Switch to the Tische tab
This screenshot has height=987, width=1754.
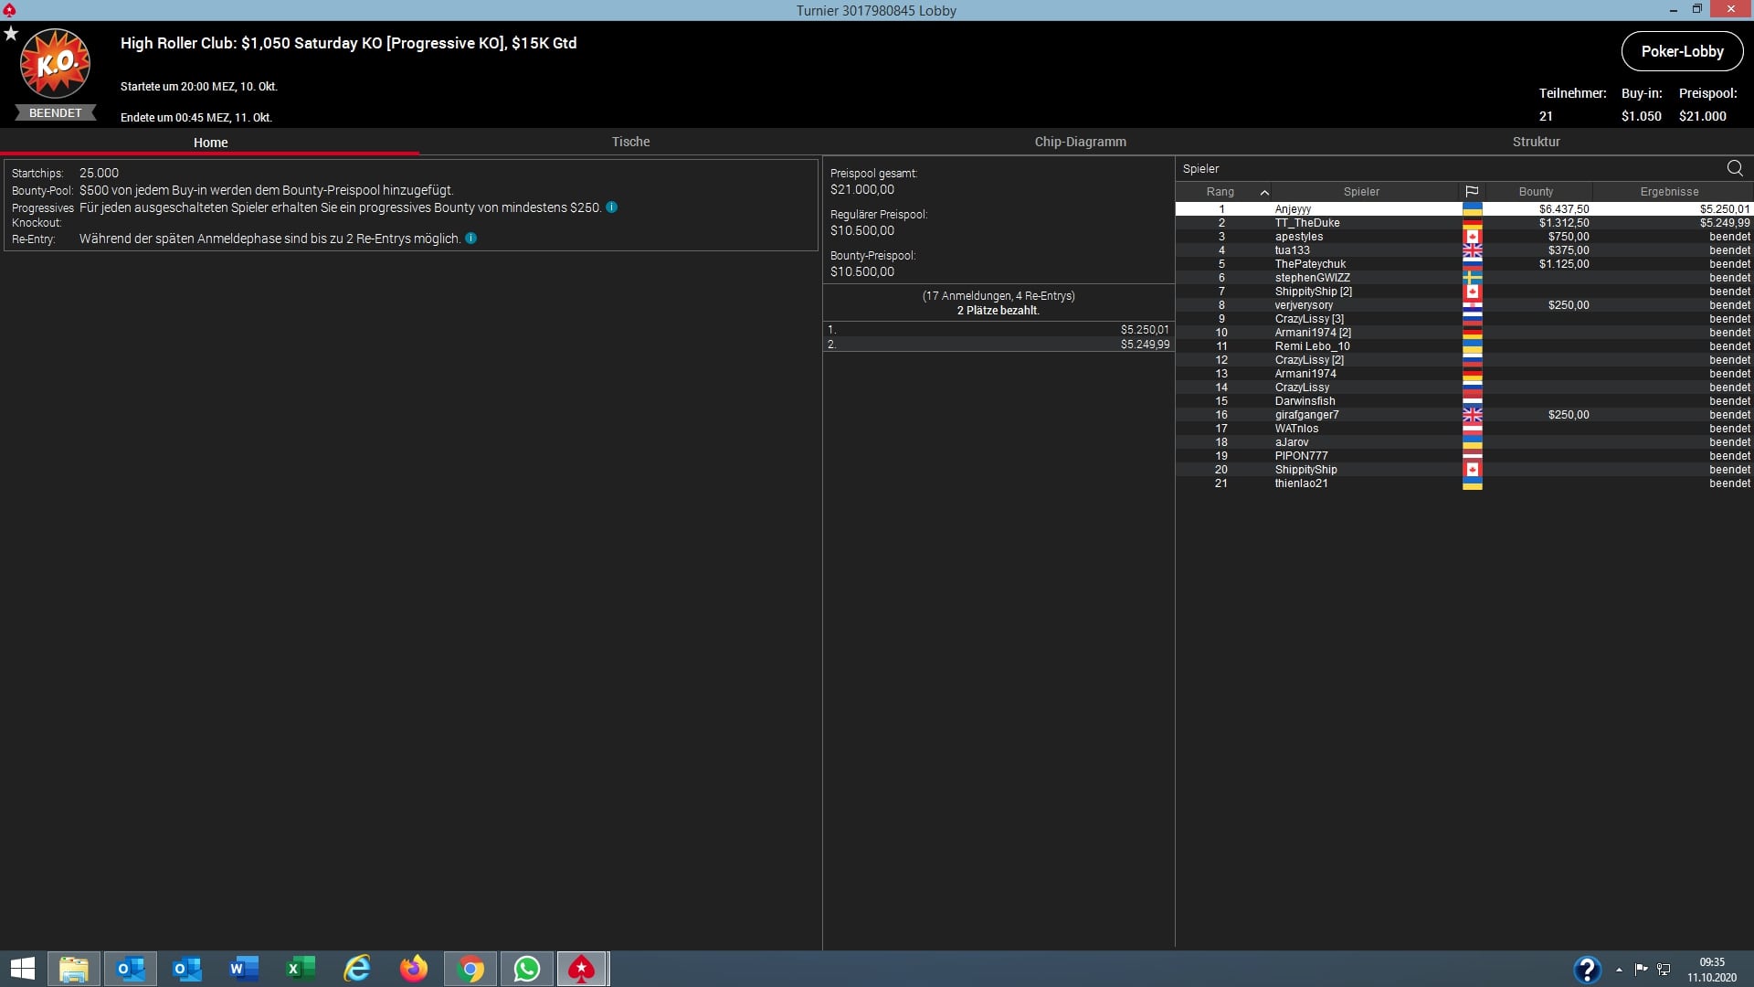(x=630, y=142)
